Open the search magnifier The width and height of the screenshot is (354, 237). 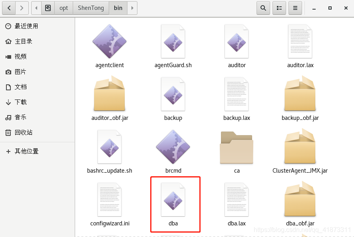pos(263,8)
